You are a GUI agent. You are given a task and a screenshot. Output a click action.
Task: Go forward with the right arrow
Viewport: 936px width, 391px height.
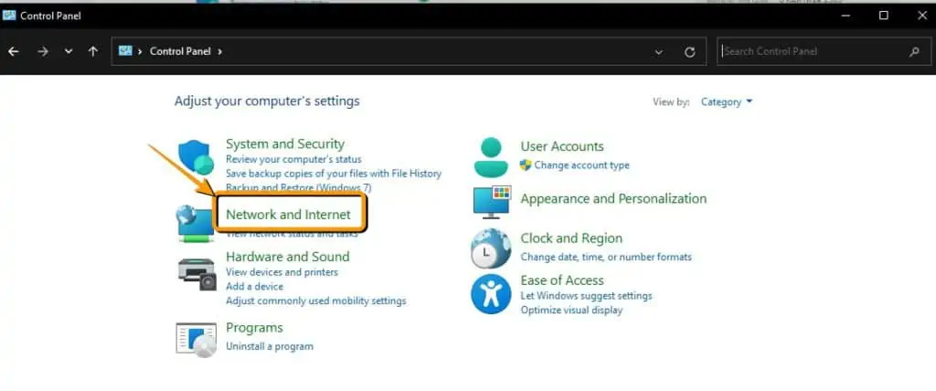pos(42,51)
